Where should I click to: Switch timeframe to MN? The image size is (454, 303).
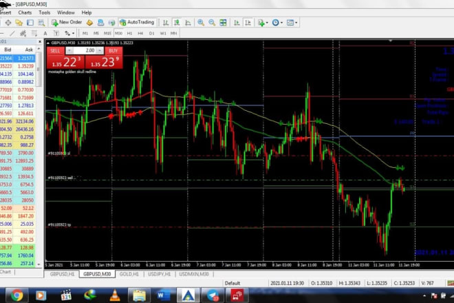174,33
